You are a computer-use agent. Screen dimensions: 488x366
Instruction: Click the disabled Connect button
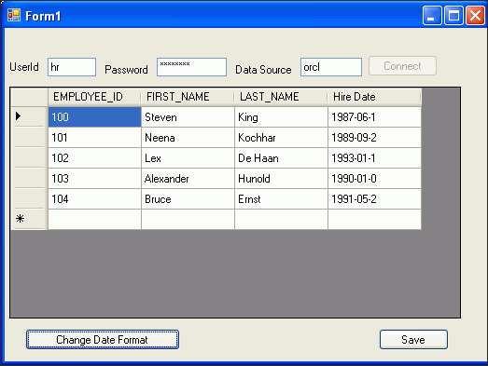402,66
